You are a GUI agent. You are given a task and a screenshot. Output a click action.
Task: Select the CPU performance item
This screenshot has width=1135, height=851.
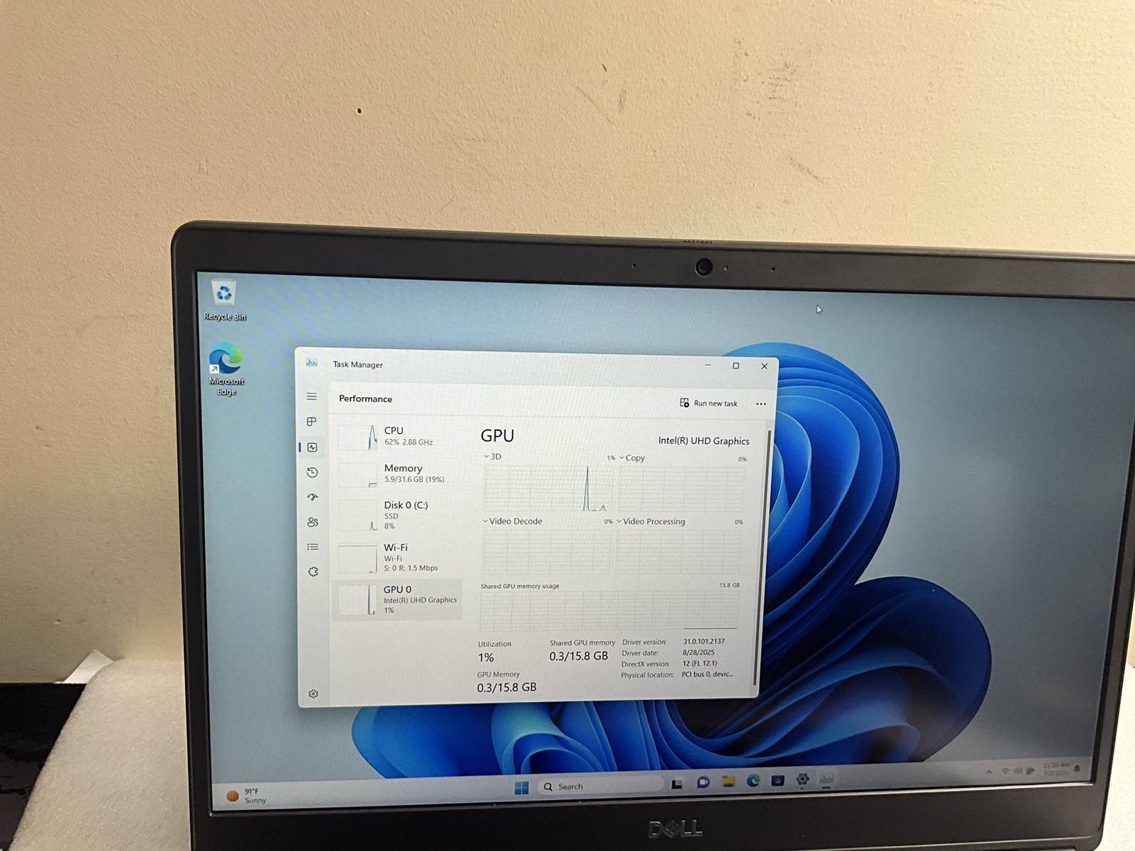(397, 436)
